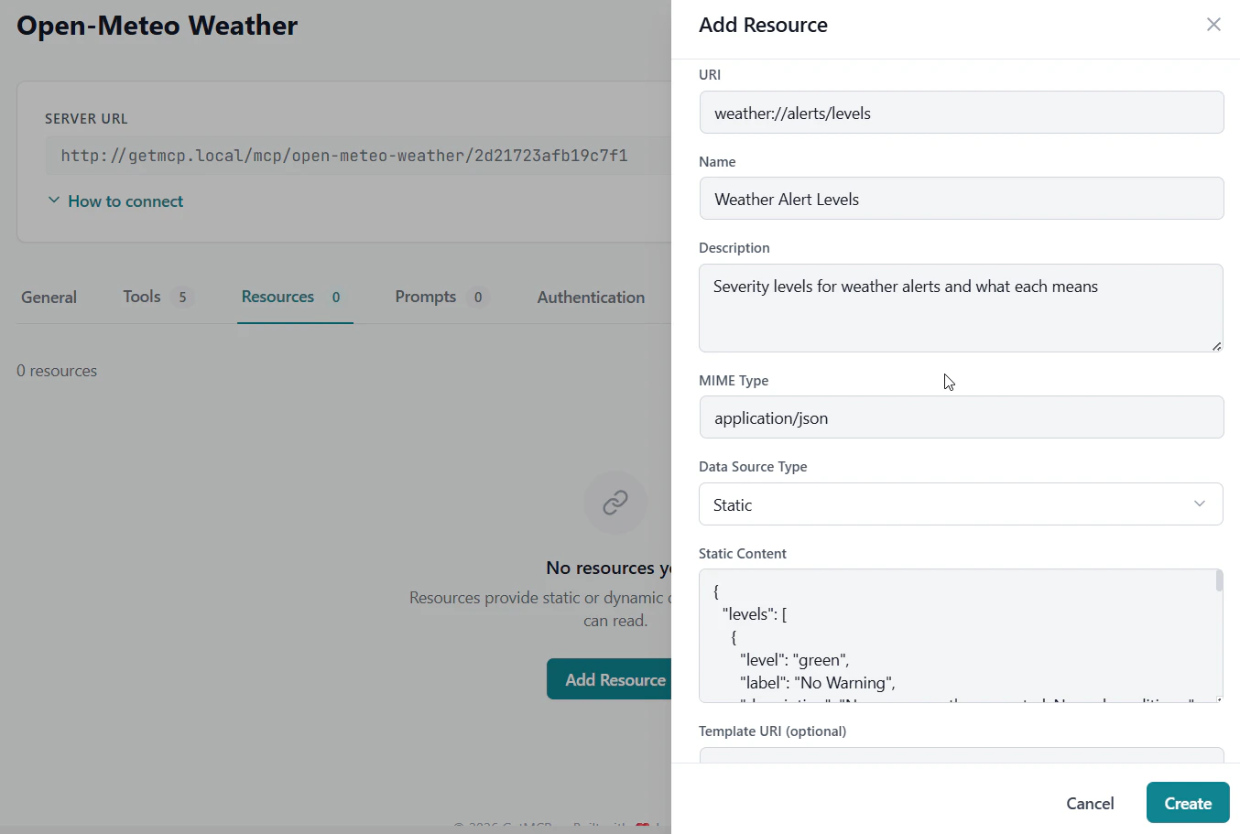Switch to the General tab
The width and height of the screenshot is (1240, 834).
click(49, 298)
